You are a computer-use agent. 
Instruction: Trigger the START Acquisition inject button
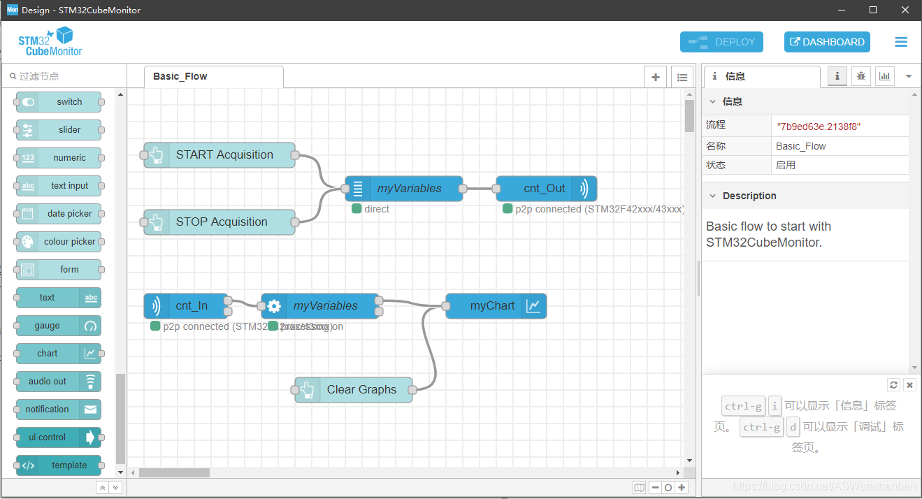(144, 155)
